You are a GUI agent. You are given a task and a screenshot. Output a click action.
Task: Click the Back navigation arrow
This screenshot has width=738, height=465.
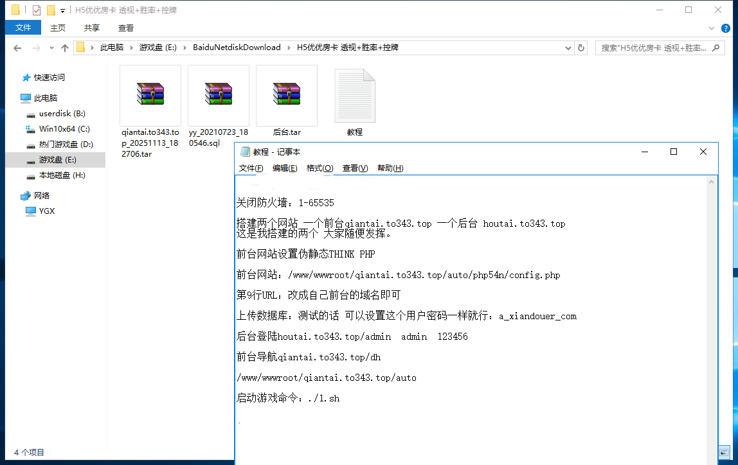(17, 48)
